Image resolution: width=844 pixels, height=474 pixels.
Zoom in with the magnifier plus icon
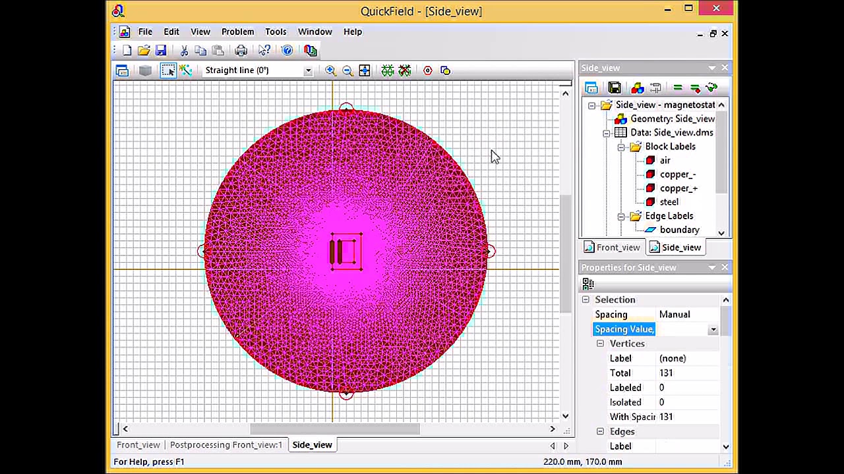(330, 70)
